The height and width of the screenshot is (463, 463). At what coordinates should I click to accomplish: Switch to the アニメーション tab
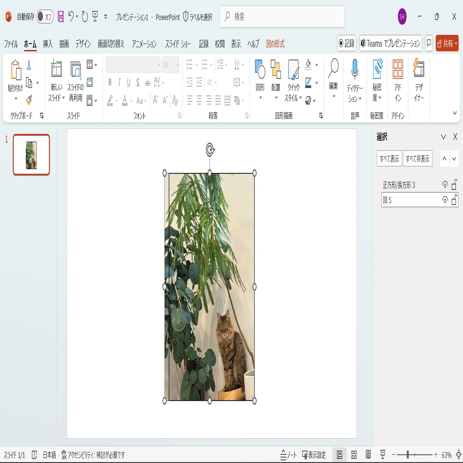pos(144,44)
